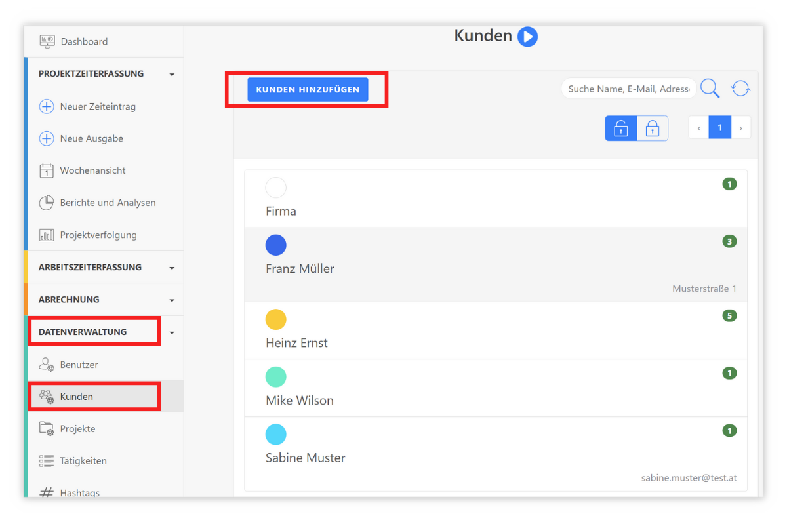Click the next page arrow in pagination
The height and width of the screenshot is (520, 787).
(740, 127)
